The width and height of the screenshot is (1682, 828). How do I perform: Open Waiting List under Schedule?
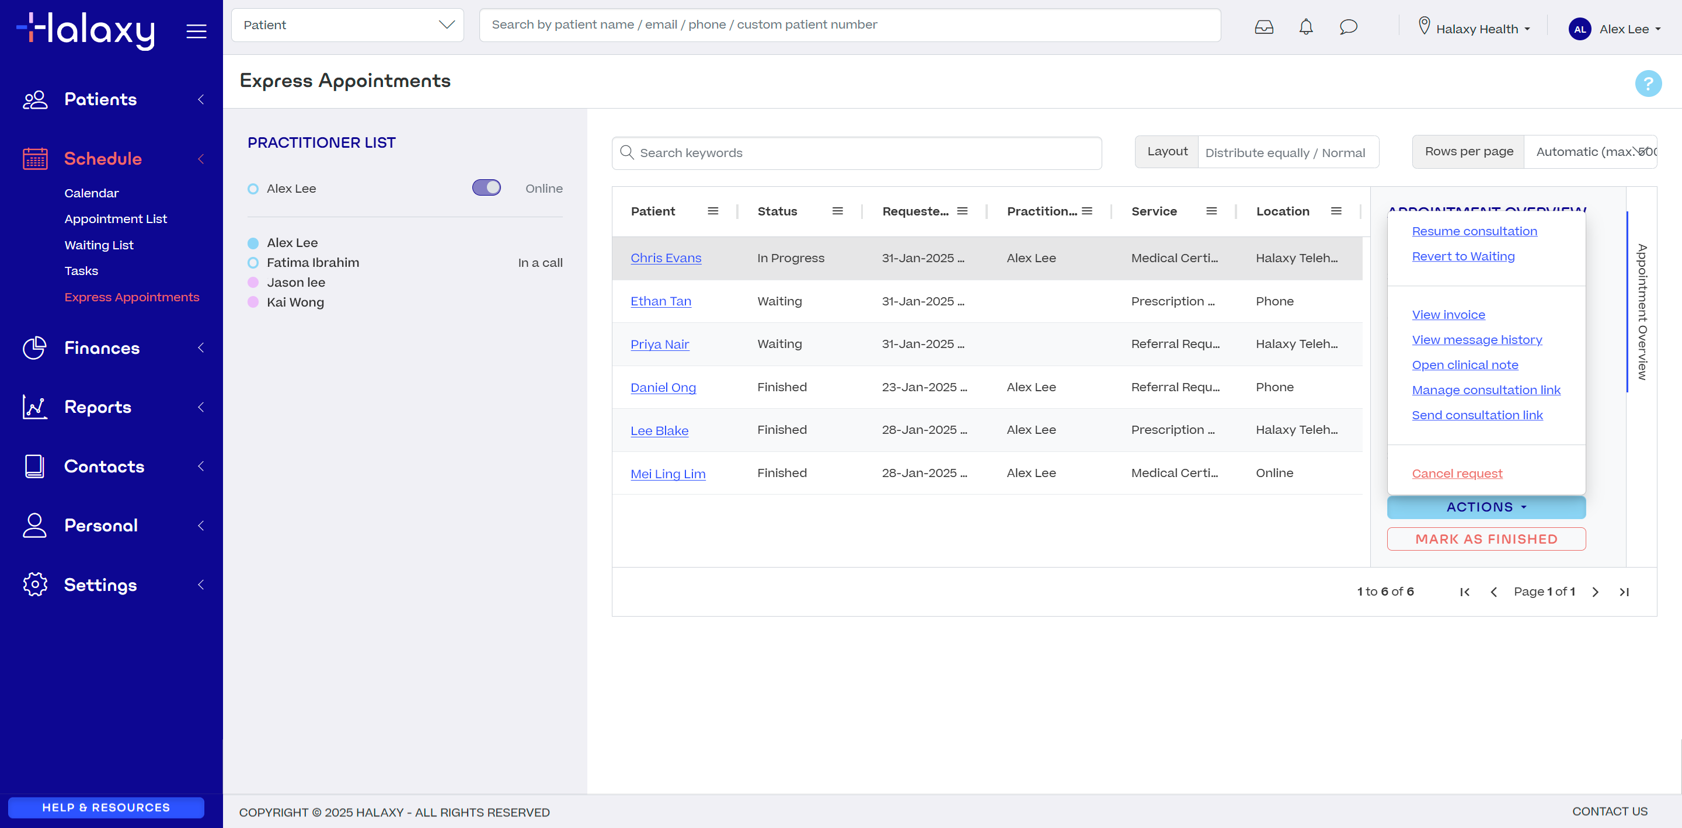coord(99,245)
